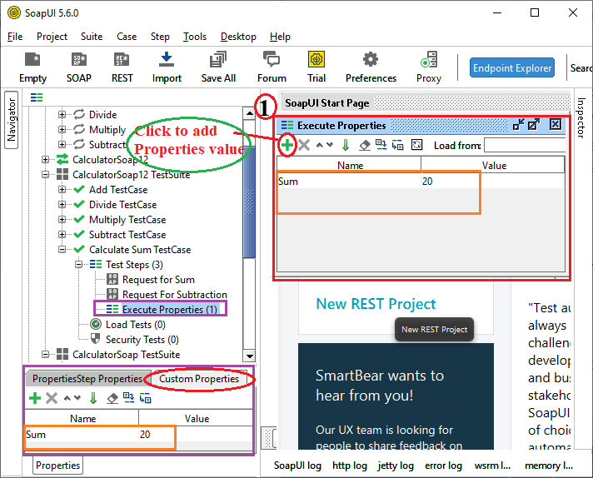Open the Inspector side tab

[581, 118]
